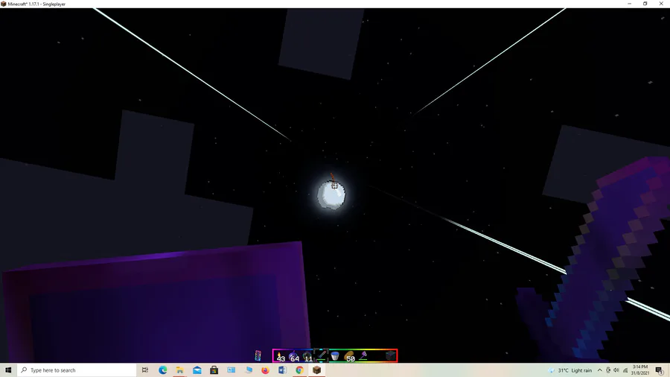Open network settings from system tray

pos(625,370)
